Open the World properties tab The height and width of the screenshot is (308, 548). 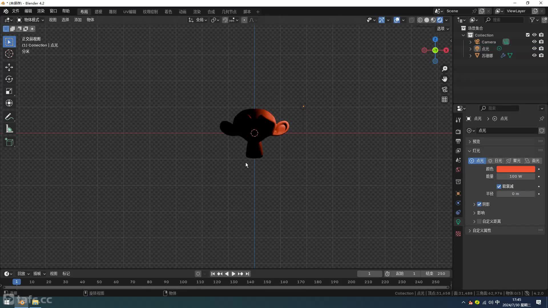458,170
